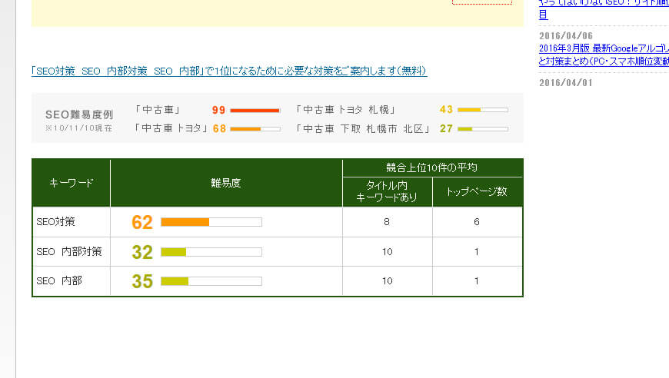
Task: Click the タイトル内キーワードあり sub-header
Action: click(387, 192)
